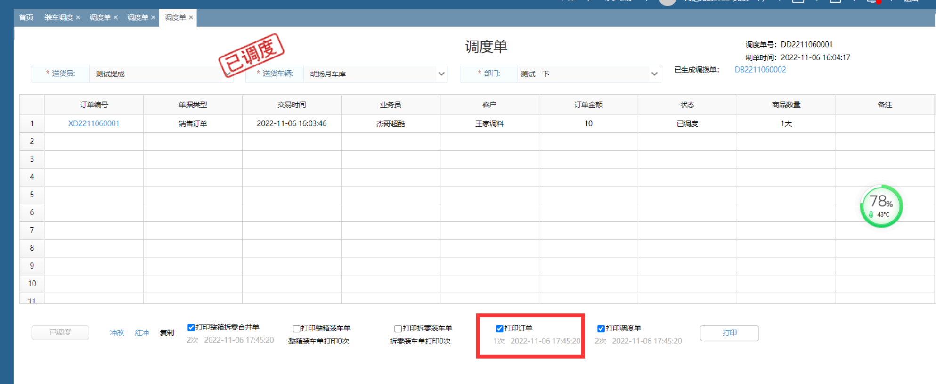Enable the 打印拆零装车单 checkbox
The width and height of the screenshot is (936, 384).
tap(398, 328)
